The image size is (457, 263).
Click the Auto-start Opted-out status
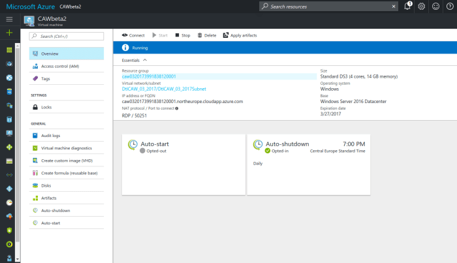(x=153, y=151)
